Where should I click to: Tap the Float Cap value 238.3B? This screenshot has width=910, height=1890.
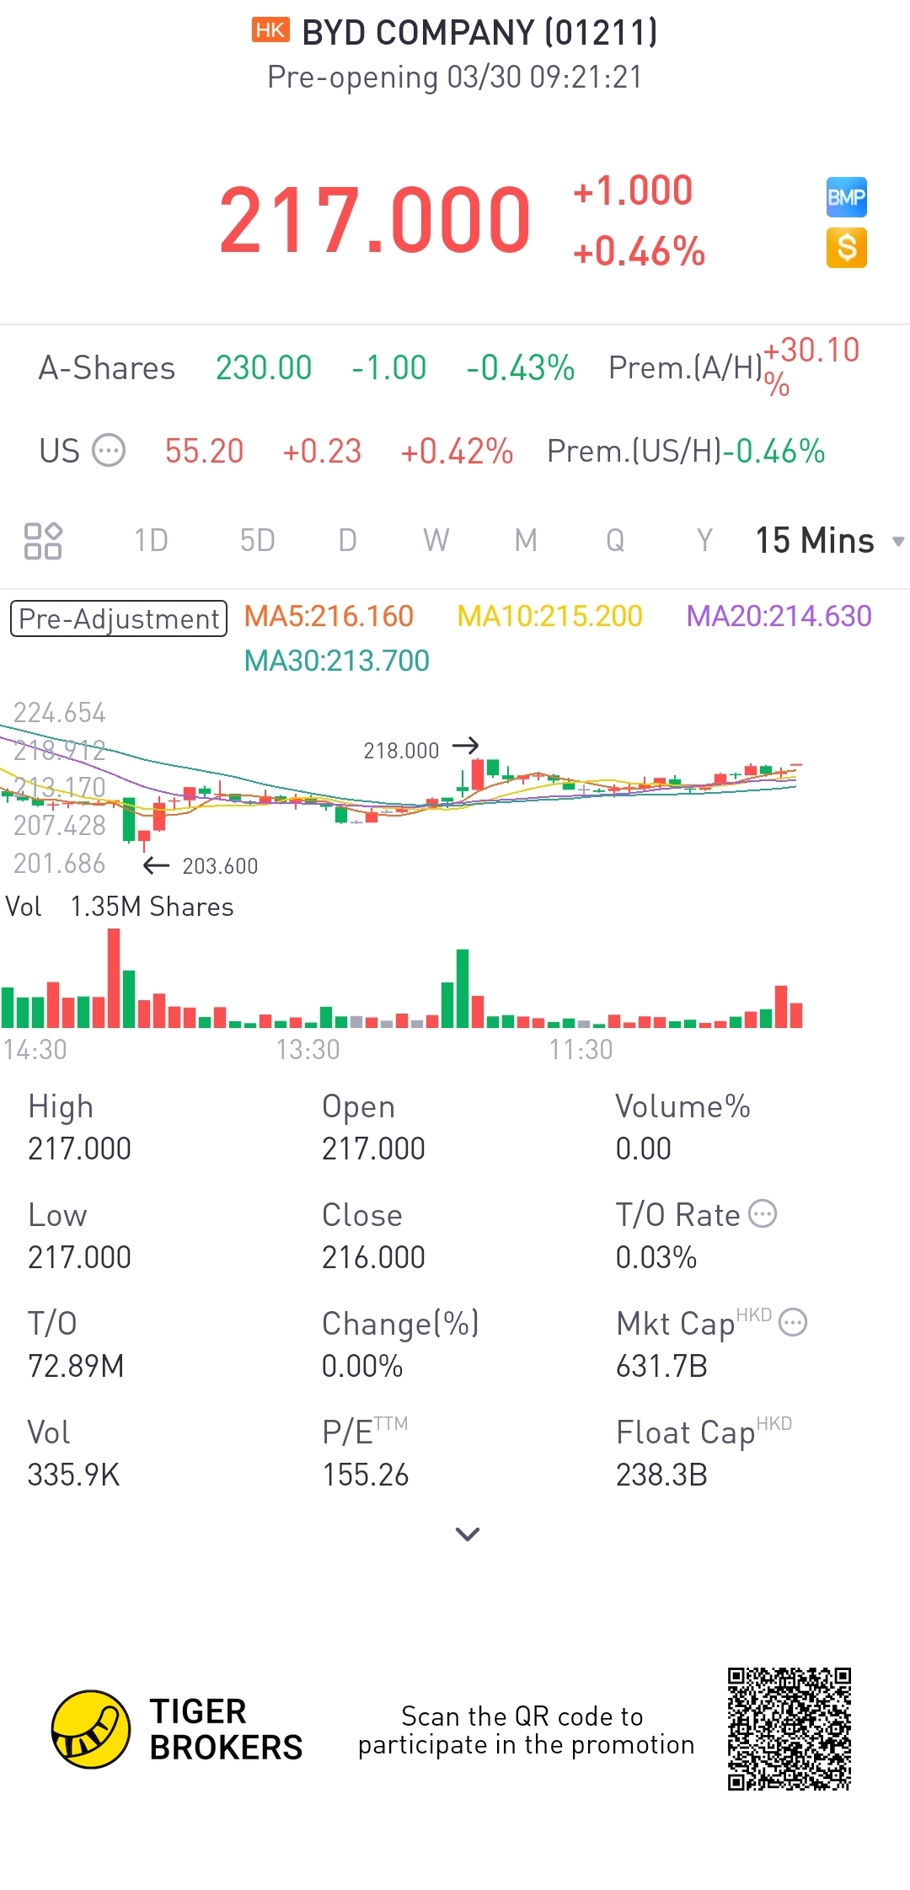click(661, 1475)
